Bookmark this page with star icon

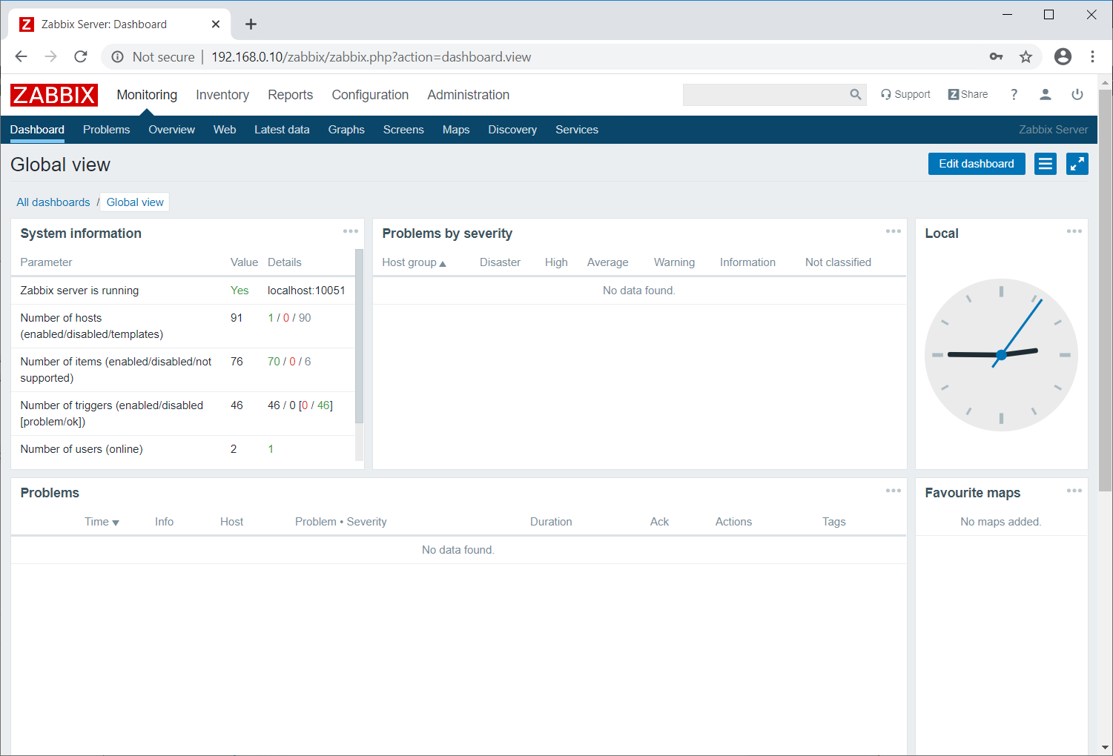1026,57
